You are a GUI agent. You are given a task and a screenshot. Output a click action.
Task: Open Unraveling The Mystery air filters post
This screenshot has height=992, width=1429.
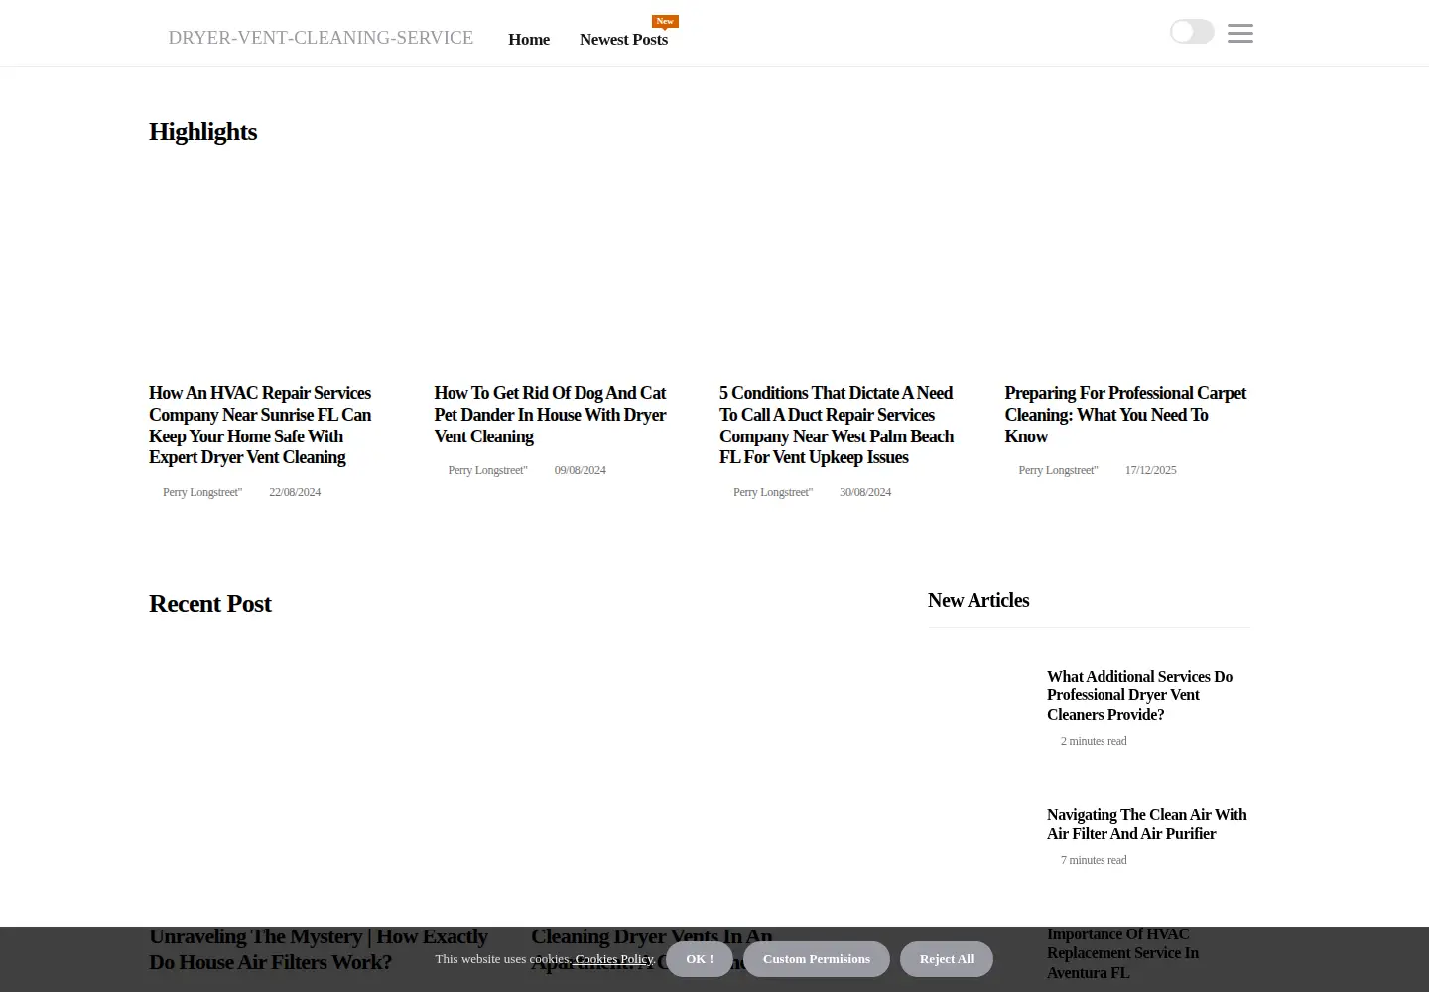(x=319, y=949)
